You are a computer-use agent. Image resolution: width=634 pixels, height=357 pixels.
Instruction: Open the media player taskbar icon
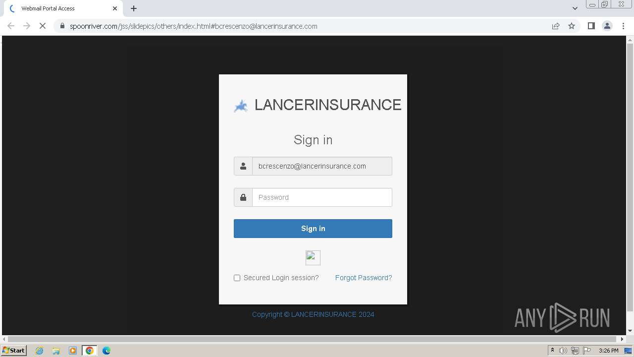pos(73,351)
